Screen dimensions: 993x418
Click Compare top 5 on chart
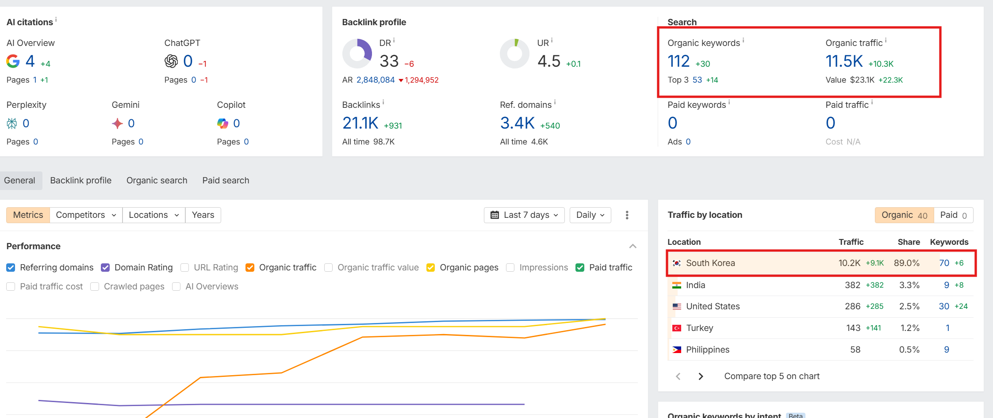point(771,376)
